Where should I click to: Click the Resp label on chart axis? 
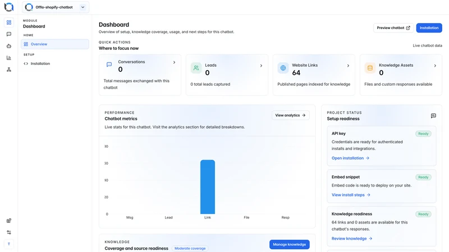coord(286,217)
